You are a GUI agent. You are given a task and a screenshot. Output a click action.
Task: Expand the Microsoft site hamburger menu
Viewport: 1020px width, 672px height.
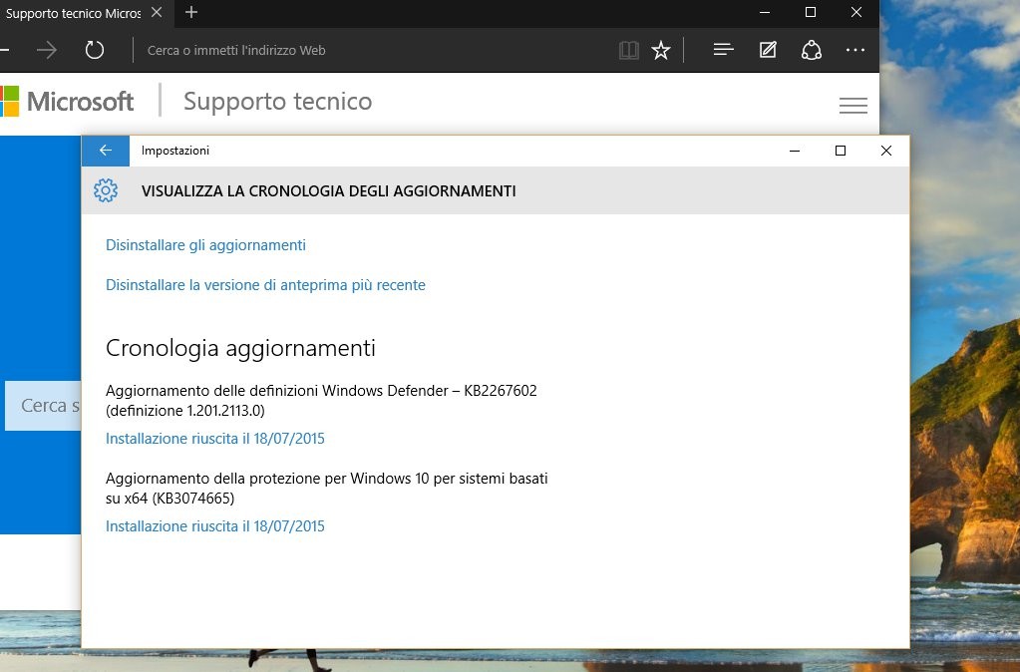(853, 105)
